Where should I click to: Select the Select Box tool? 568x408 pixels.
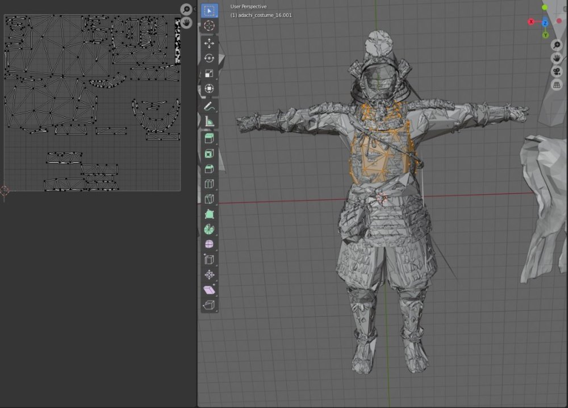(x=209, y=11)
